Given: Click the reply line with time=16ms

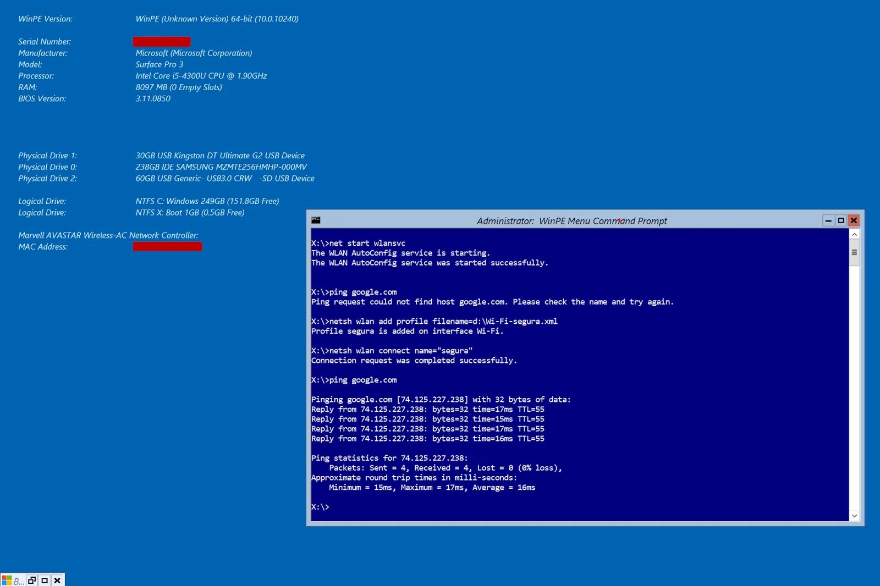Looking at the screenshot, I should coord(428,439).
